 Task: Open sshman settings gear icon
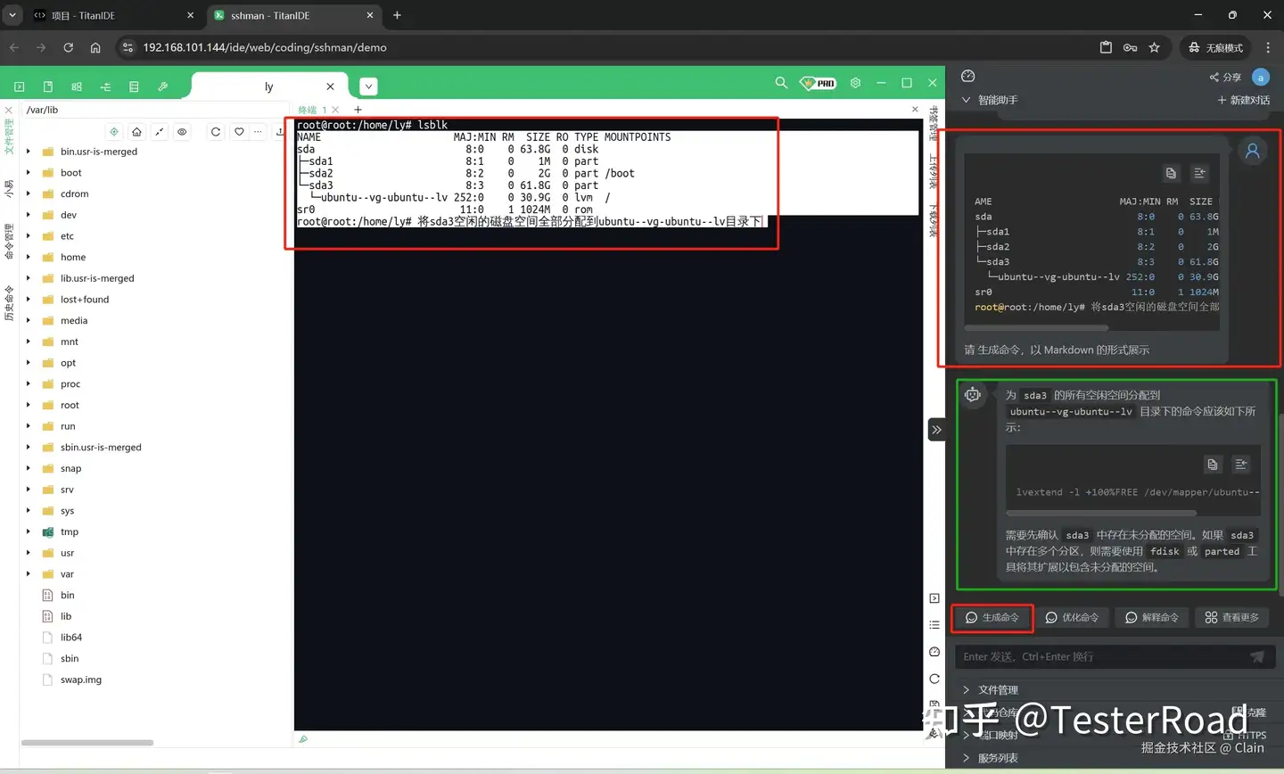[855, 83]
